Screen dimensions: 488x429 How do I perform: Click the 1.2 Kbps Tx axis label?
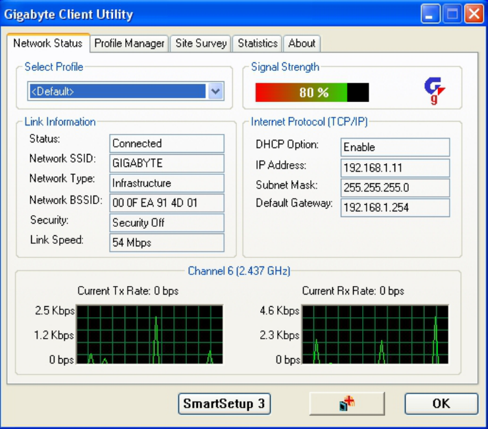[x=54, y=335]
